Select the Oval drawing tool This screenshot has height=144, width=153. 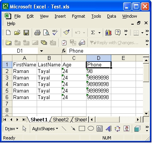(91, 128)
